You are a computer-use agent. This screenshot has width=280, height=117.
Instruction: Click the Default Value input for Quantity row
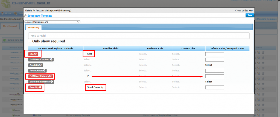(x=214, y=87)
